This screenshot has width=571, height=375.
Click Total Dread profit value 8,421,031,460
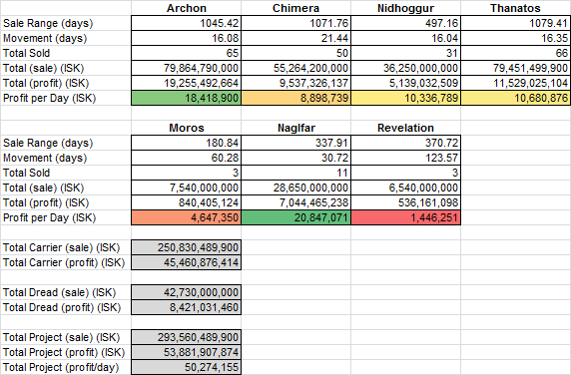click(x=186, y=308)
